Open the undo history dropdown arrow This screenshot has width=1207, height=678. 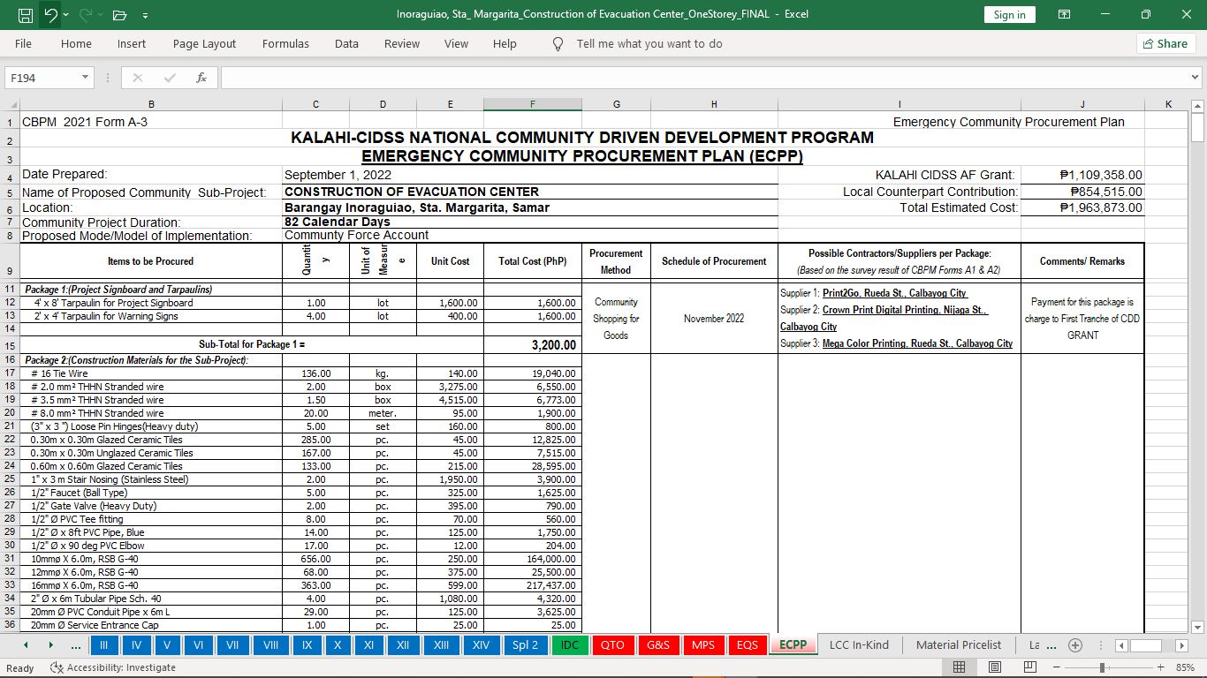click(x=67, y=15)
